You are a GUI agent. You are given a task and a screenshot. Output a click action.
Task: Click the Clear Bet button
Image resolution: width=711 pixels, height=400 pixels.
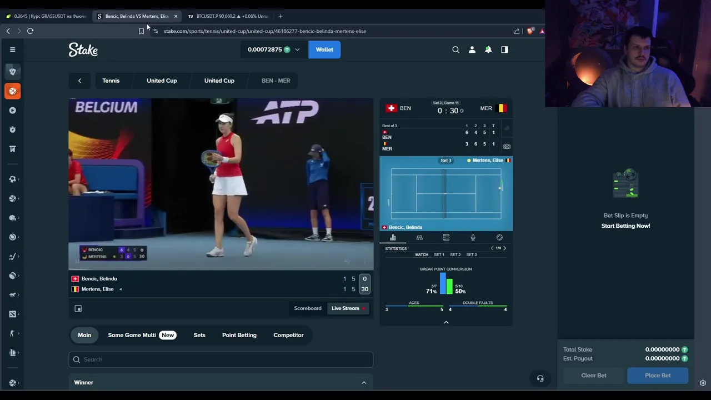point(594,376)
